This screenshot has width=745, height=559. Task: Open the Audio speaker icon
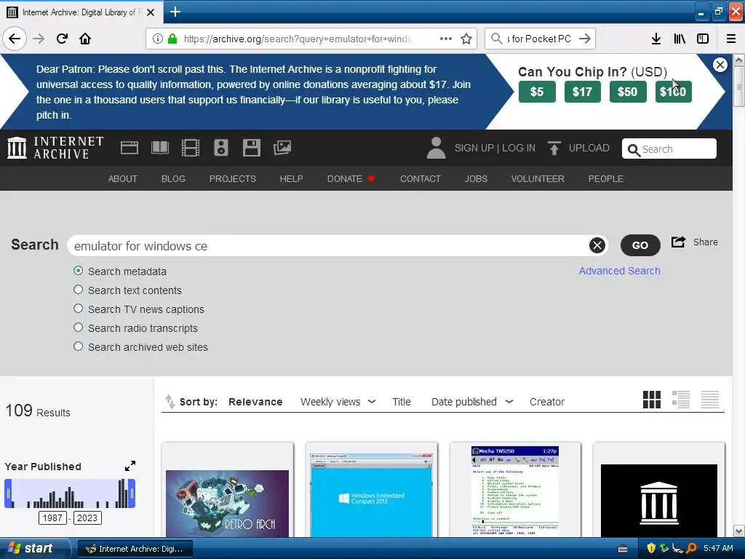(221, 148)
